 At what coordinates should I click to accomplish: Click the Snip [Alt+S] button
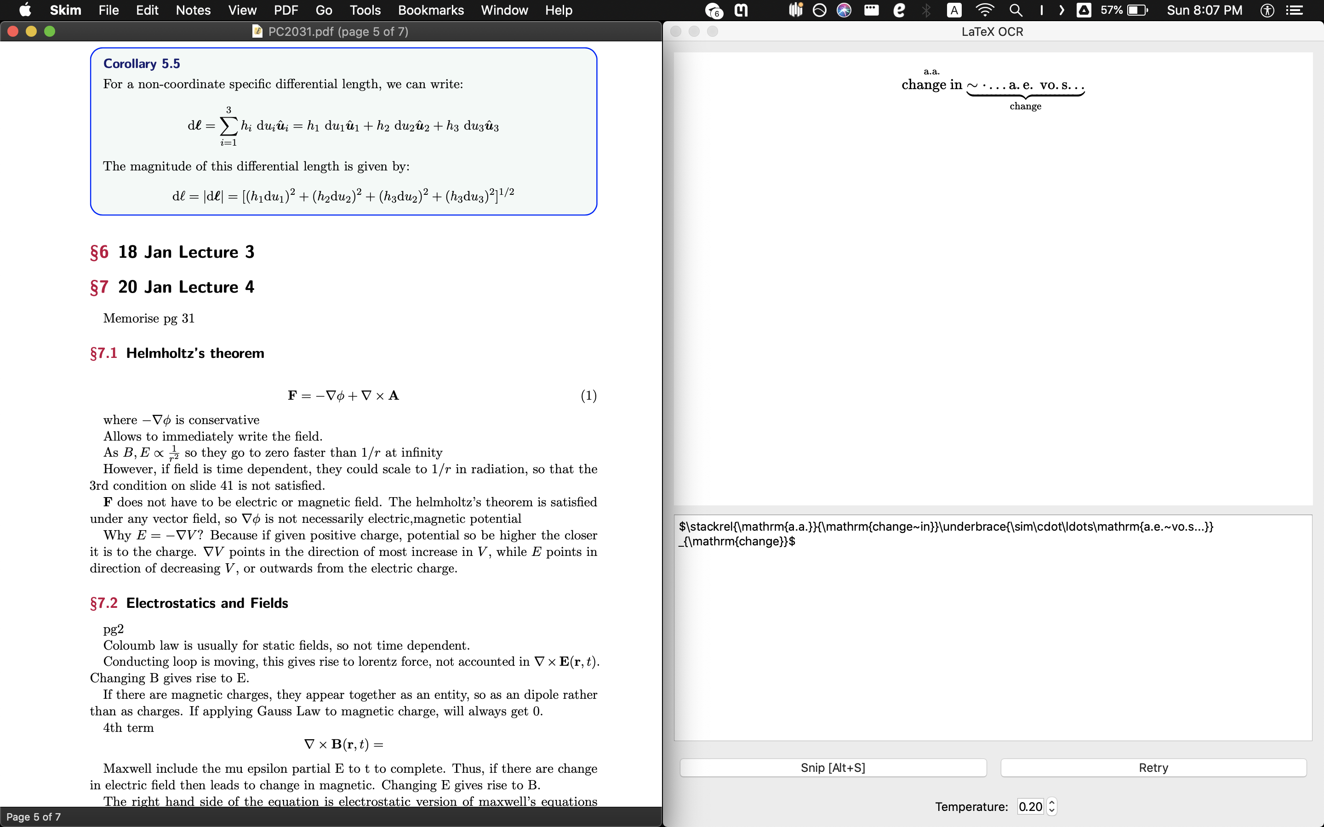[x=832, y=767]
